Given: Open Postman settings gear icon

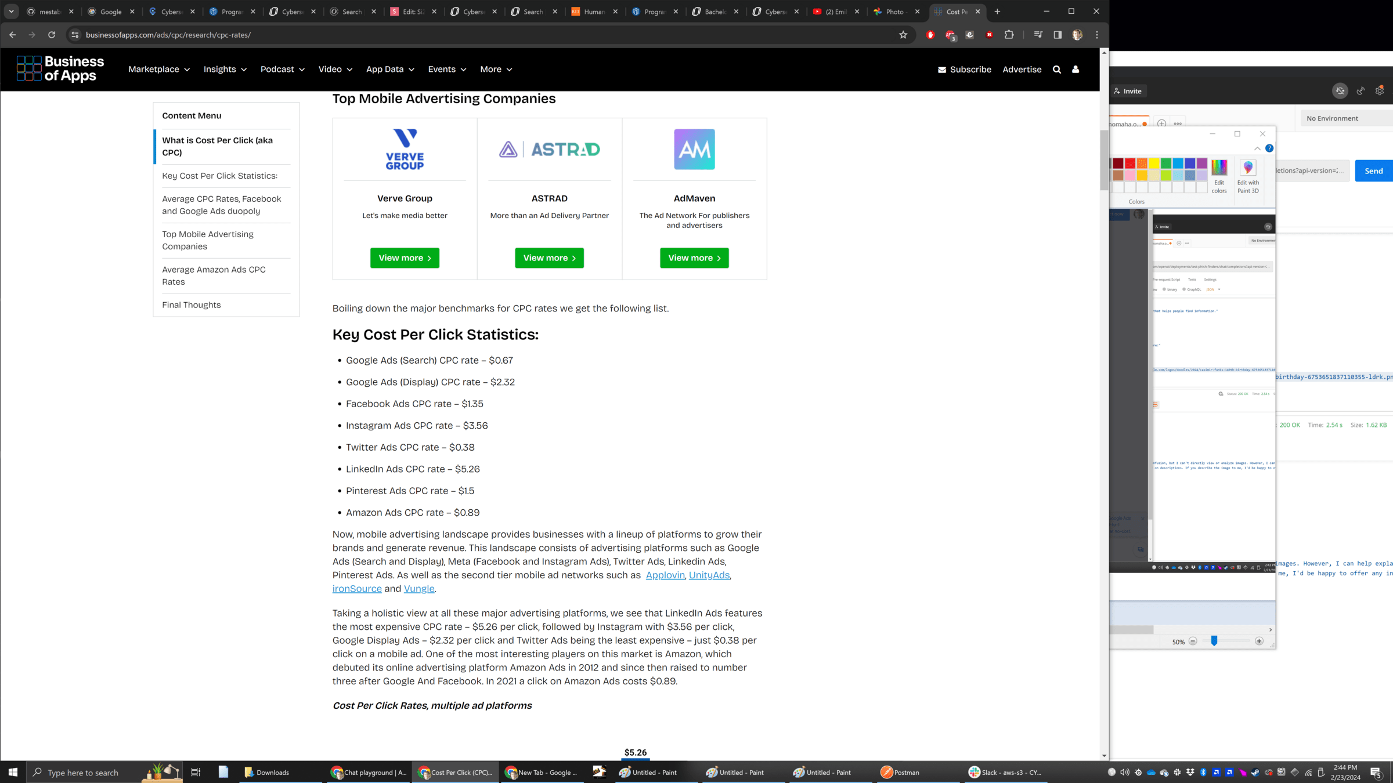Looking at the screenshot, I should click(x=1380, y=91).
